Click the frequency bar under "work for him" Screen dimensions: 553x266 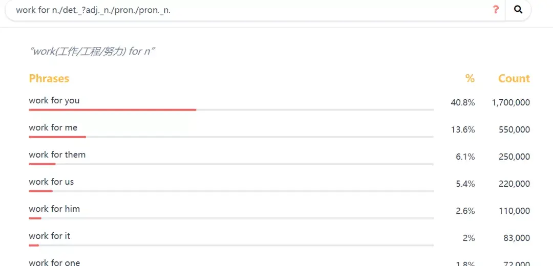click(x=35, y=218)
